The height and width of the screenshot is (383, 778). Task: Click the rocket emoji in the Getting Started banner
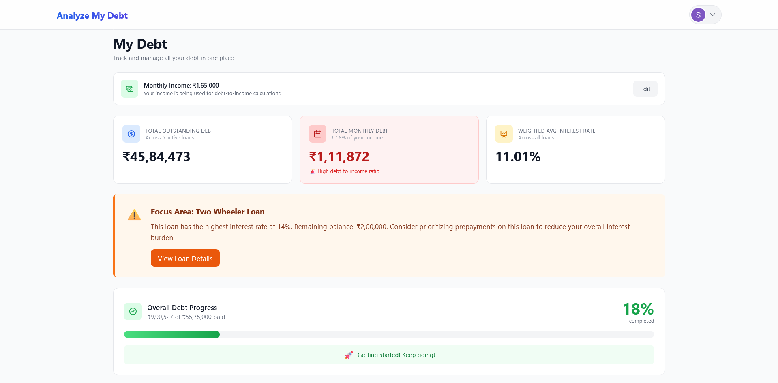[348, 355]
